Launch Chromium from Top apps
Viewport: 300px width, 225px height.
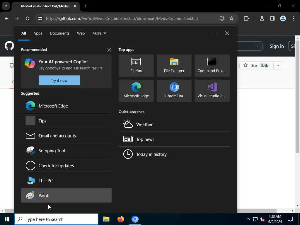(174, 91)
